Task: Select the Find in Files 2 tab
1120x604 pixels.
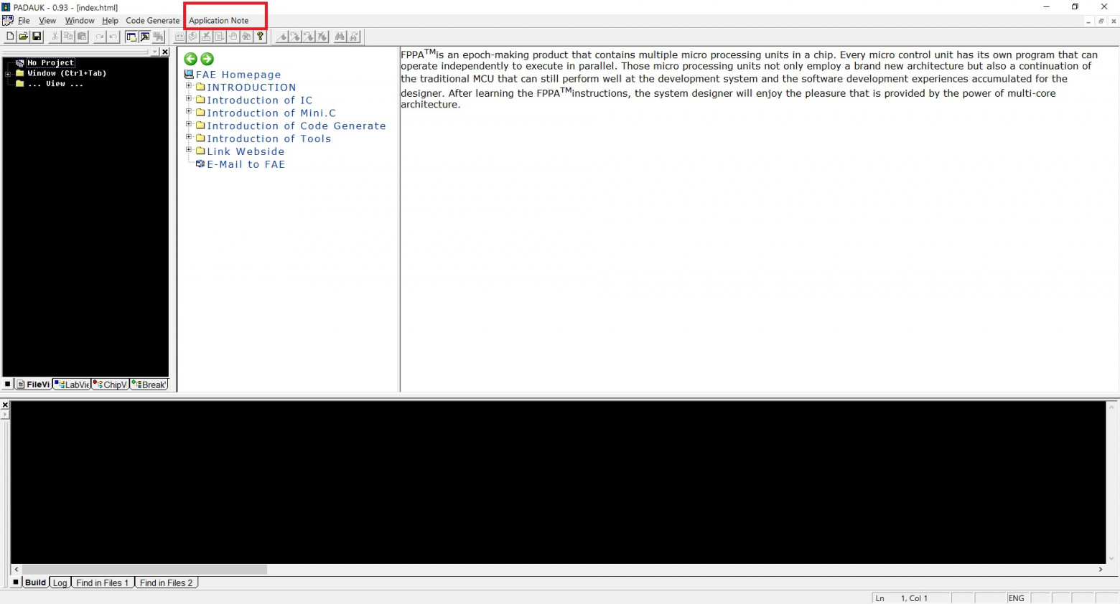Action: point(167,582)
